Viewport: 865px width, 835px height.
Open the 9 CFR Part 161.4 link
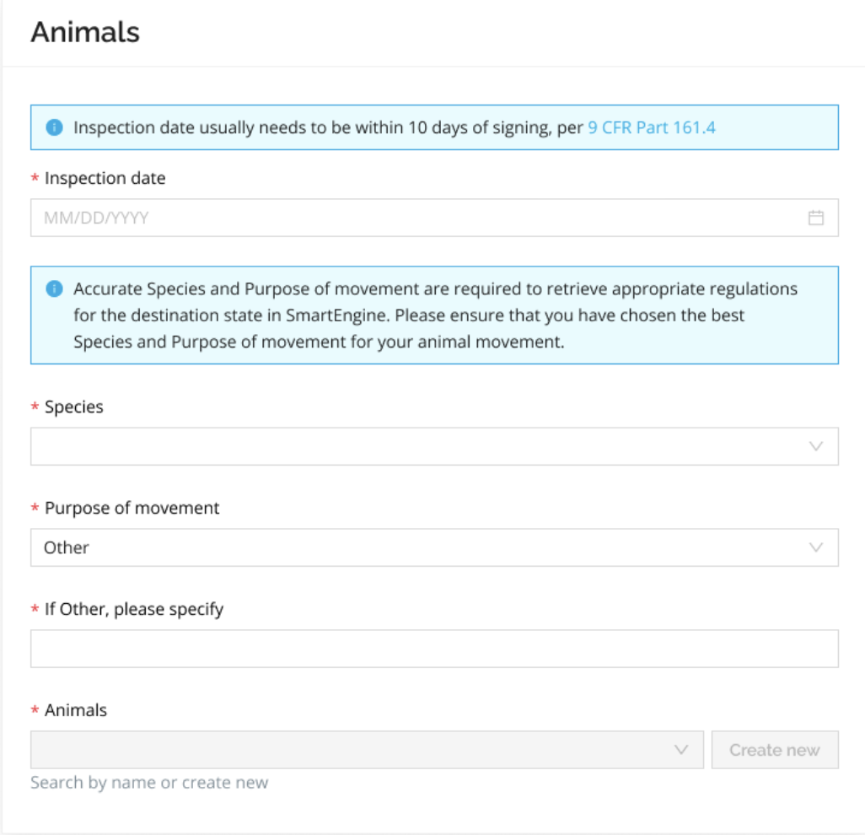[x=652, y=128]
